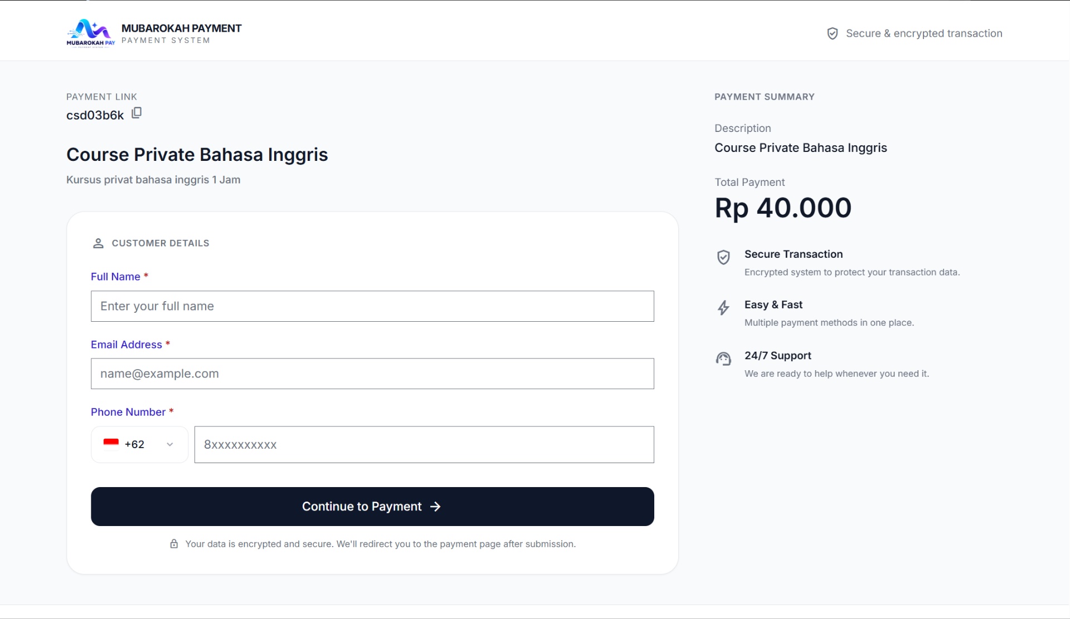This screenshot has height=619, width=1070.
Task: Click the Rp 40.000 total payment amount
Action: tap(783, 208)
